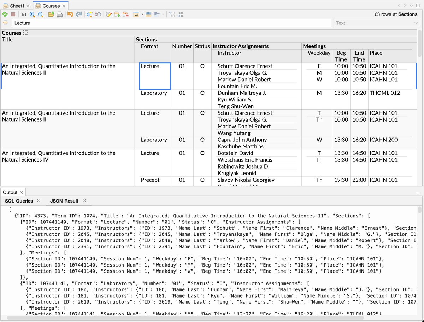This screenshot has height=322, width=424.
Task: Close the Courses tab
Action: click(64, 6)
